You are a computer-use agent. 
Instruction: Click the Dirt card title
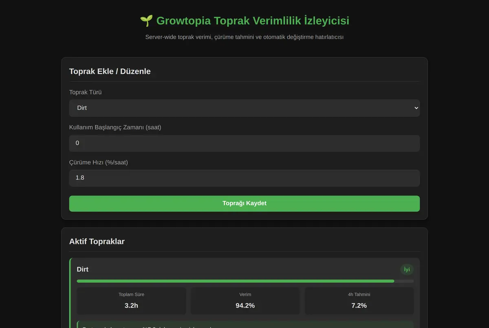82,269
